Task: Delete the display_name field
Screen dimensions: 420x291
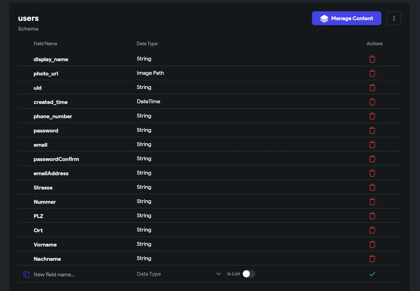Action: [x=372, y=59]
